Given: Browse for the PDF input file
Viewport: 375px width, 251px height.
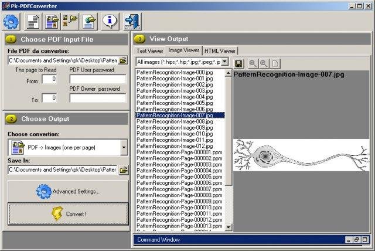Looking at the screenshot, I should click(123, 60).
